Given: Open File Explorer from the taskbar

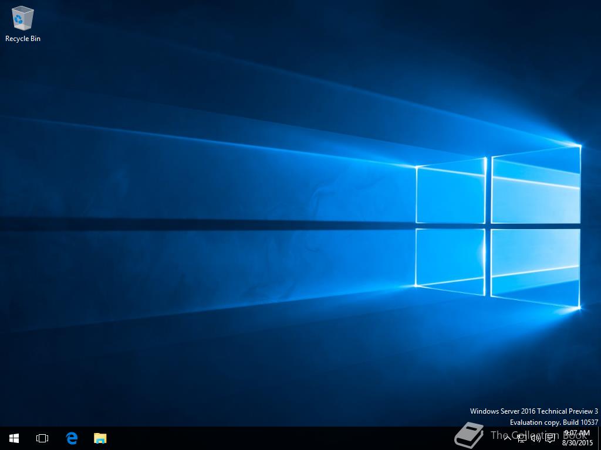Looking at the screenshot, I should click(x=100, y=438).
